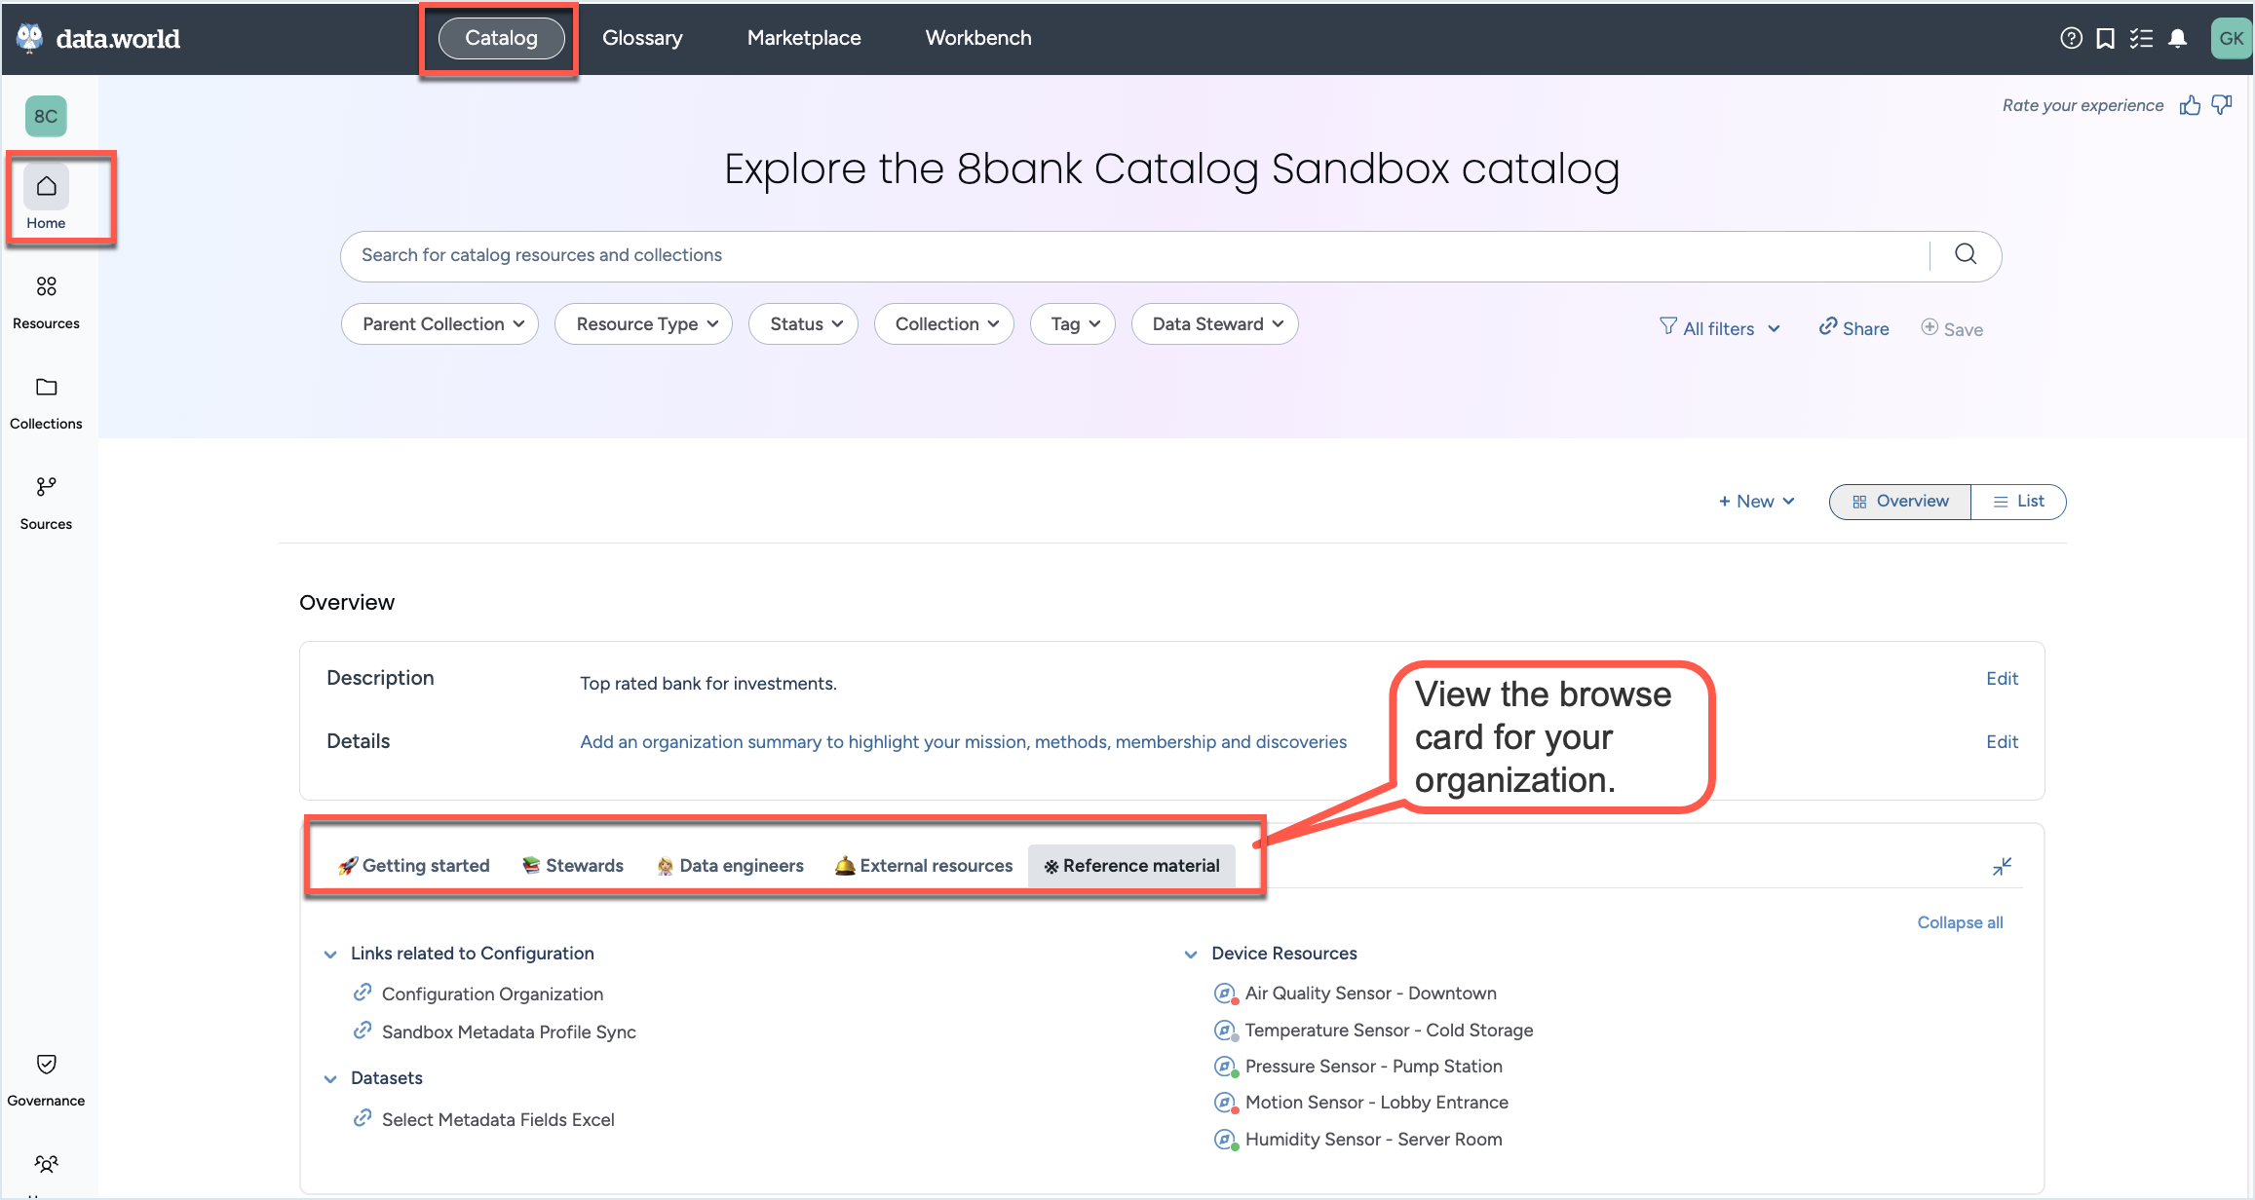The image size is (2255, 1200).
Task: Open Select Metadata Fields Excel link
Action: tap(498, 1120)
